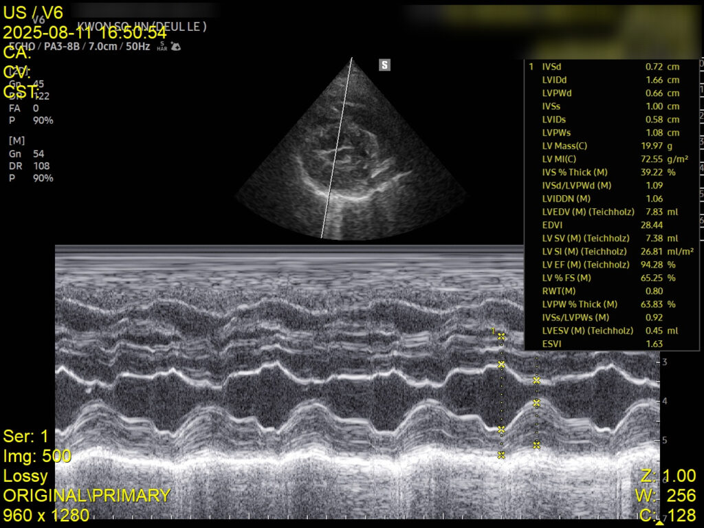Select topmost caliper cross on left measurement line
The image size is (704, 528).
pyautogui.click(x=501, y=336)
